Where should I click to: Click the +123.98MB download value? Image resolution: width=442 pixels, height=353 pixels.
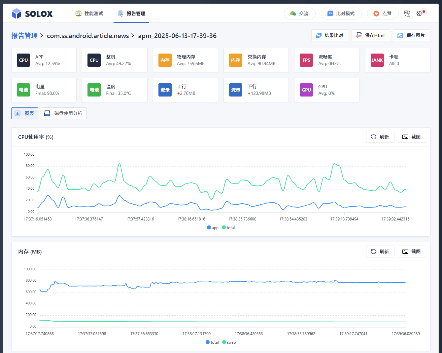259,93
